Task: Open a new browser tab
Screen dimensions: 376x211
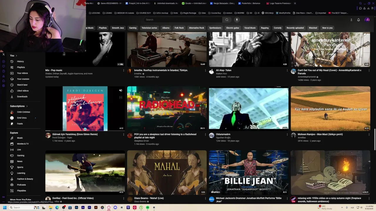Action: click(295, 3)
